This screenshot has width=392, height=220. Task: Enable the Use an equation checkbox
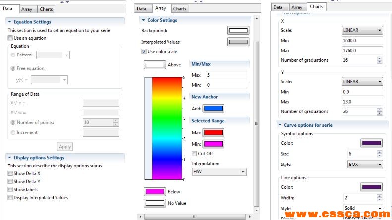coord(10,38)
